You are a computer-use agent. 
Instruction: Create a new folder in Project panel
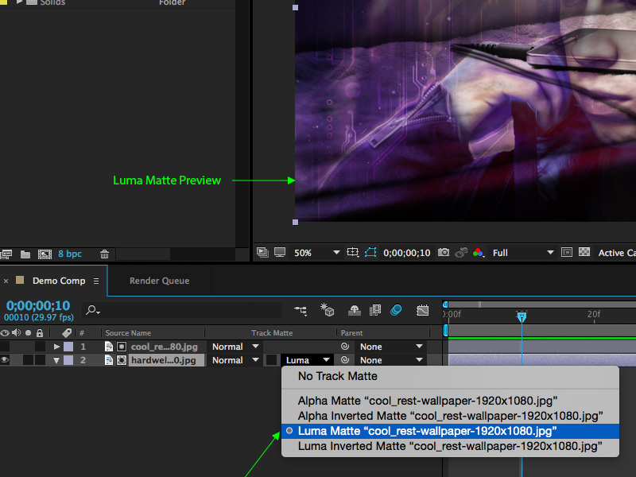pos(25,254)
